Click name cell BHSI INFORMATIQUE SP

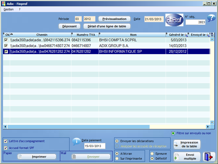[x=132, y=51]
